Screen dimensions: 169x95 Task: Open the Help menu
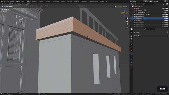22,1
